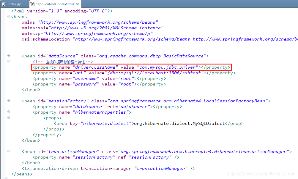Collapse the comment fold marker under dataSource
Image resolution: width=298 pixels, height=179 pixels.
click(x=9, y=61)
